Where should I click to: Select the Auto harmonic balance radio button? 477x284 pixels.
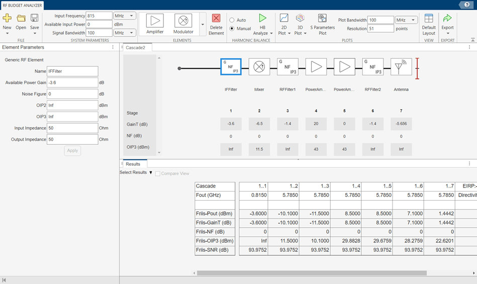232,20
